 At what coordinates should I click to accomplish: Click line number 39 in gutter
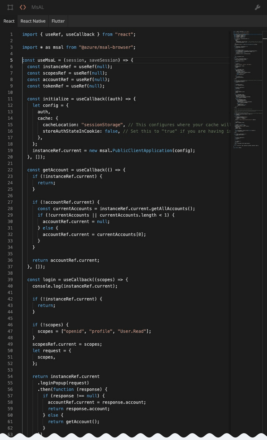click(x=10, y=280)
